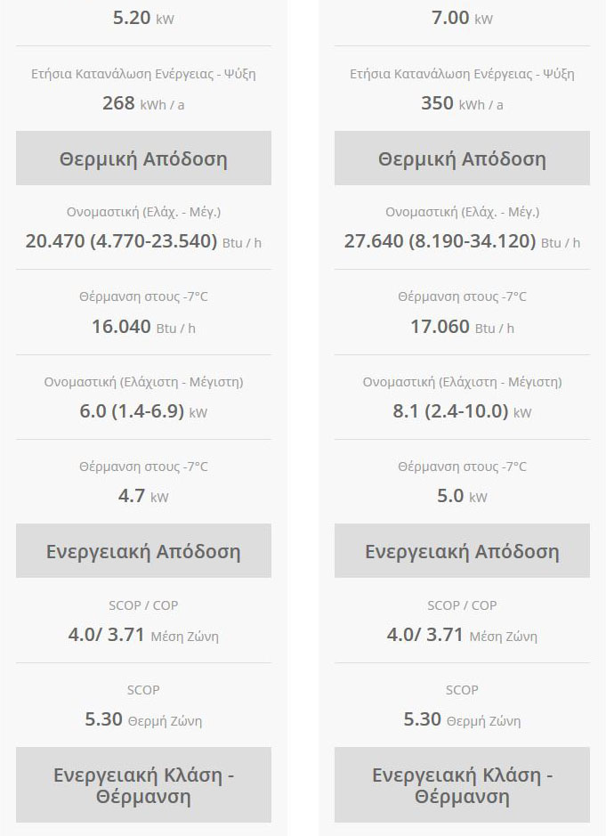This screenshot has height=836, width=606.
Task: Click the Ετήσια Κατανάλωση Ενέργειας label above 268 kWh
Action: click(x=143, y=74)
